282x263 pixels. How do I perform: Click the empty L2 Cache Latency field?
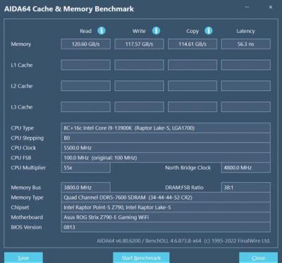(246, 86)
